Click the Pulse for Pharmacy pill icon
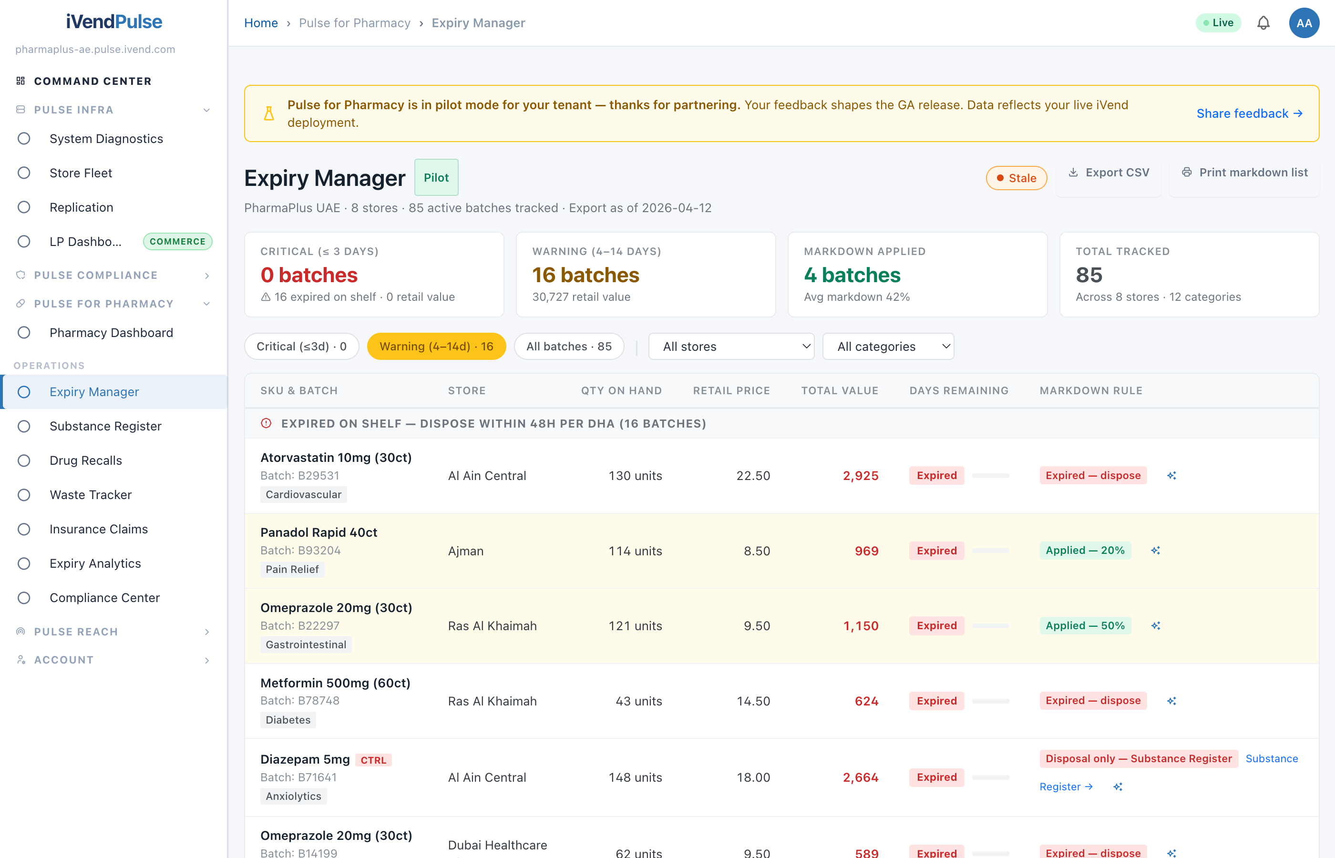Viewport: 1335px width, 858px height. (x=21, y=304)
